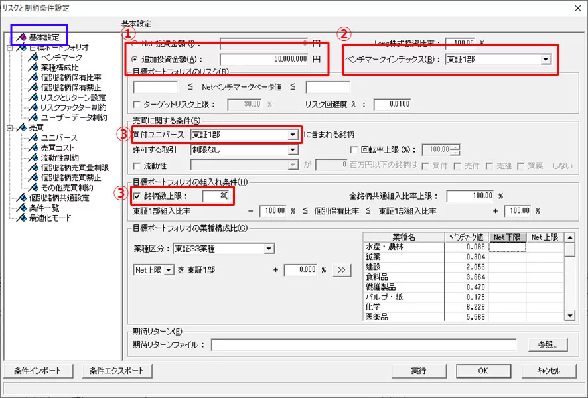Select the ベンチマーク icon in tree
The image size is (588, 398).
(33, 58)
